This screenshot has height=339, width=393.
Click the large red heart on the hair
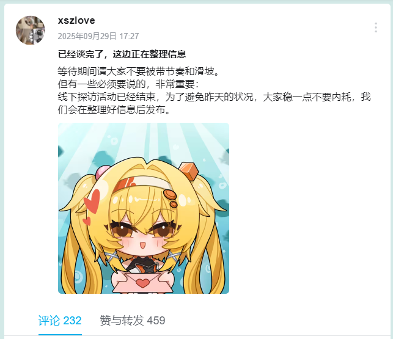(x=92, y=202)
